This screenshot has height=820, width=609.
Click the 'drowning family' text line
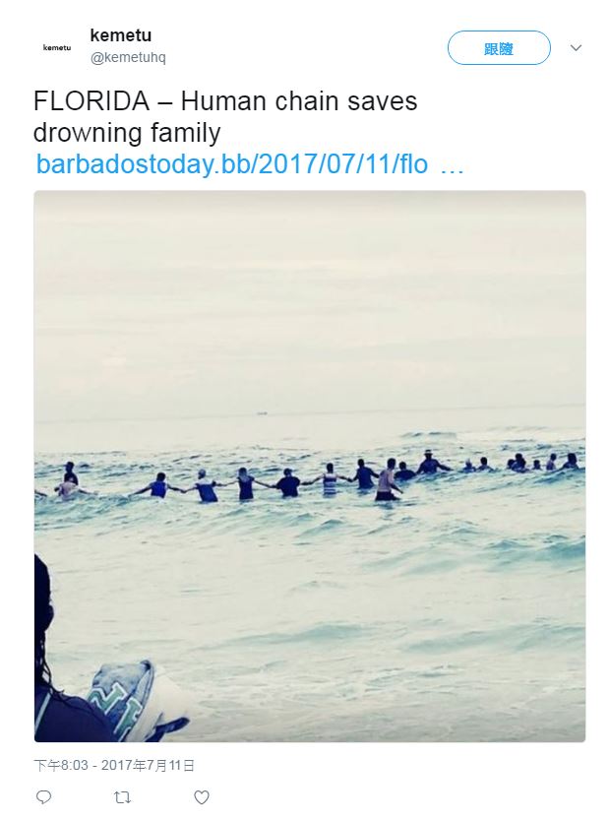[x=127, y=133]
